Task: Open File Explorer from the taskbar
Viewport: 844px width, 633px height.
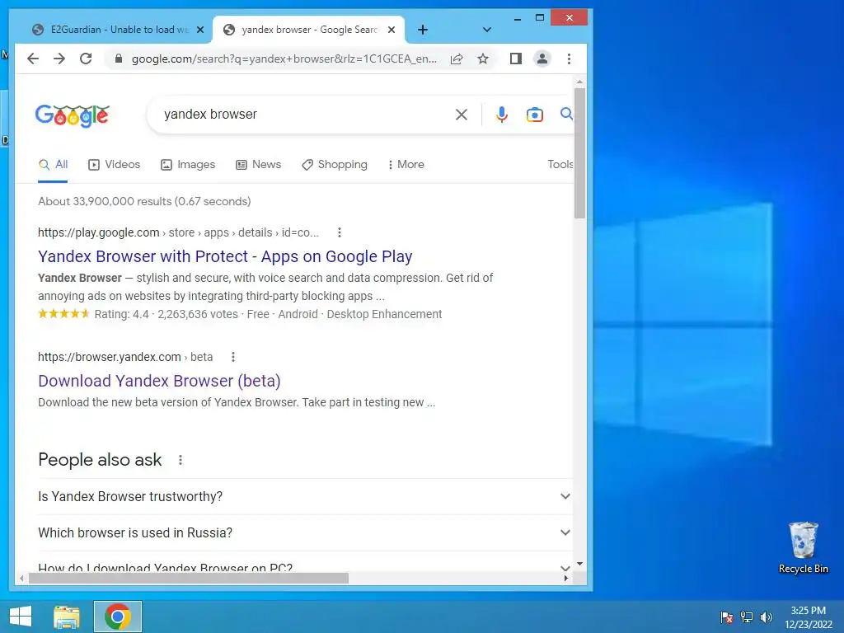Action: [67, 617]
